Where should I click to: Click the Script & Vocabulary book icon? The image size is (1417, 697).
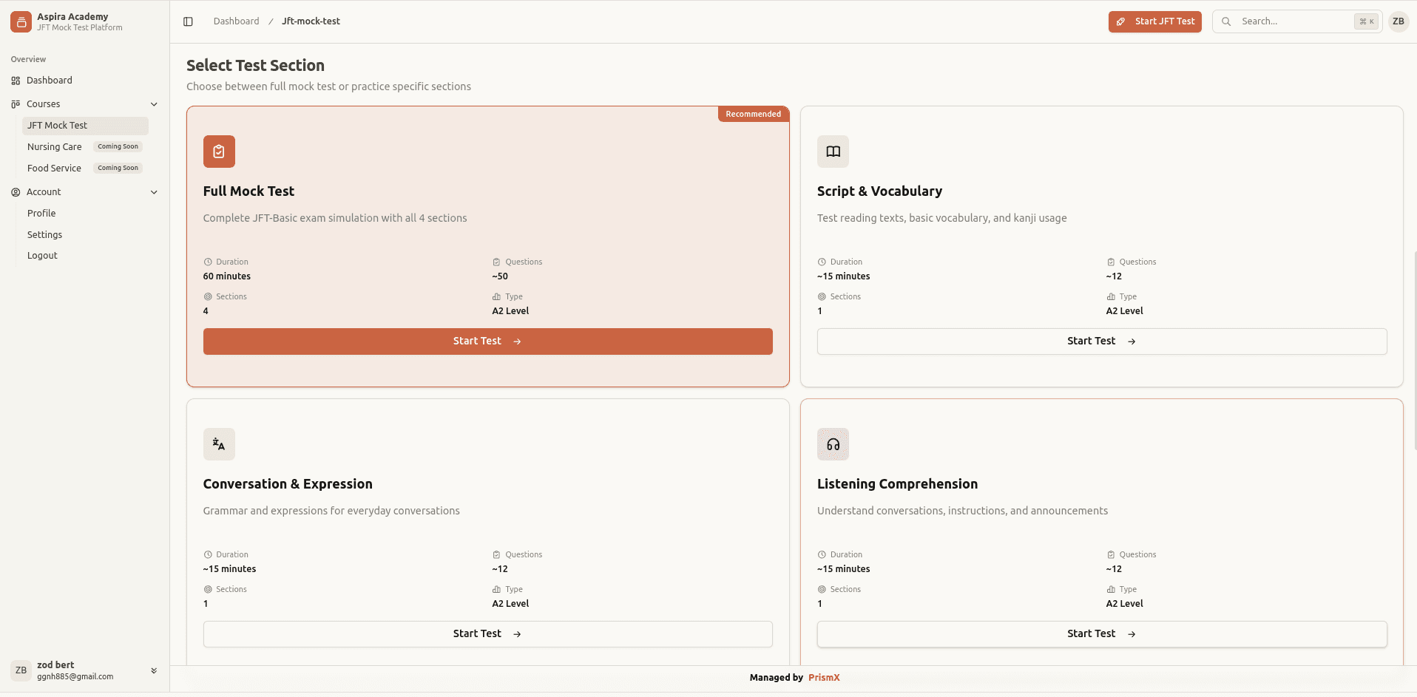coord(833,152)
